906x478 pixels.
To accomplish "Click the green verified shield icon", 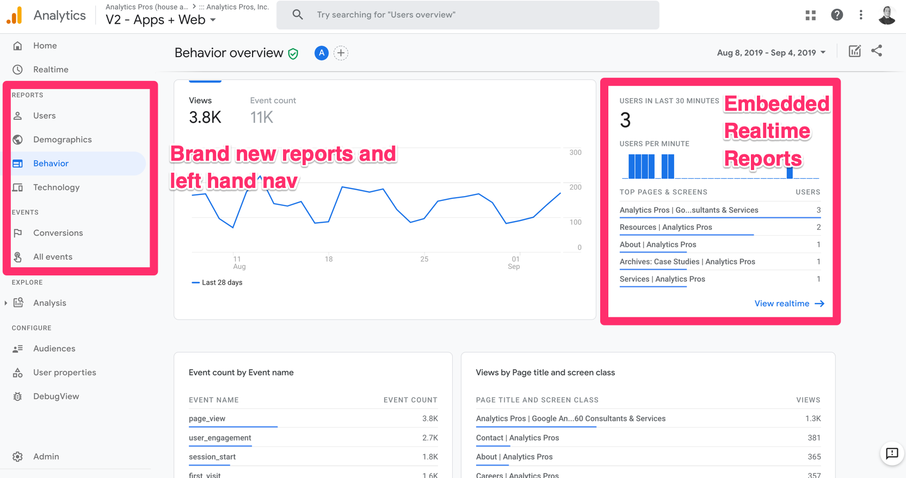I will 293,53.
